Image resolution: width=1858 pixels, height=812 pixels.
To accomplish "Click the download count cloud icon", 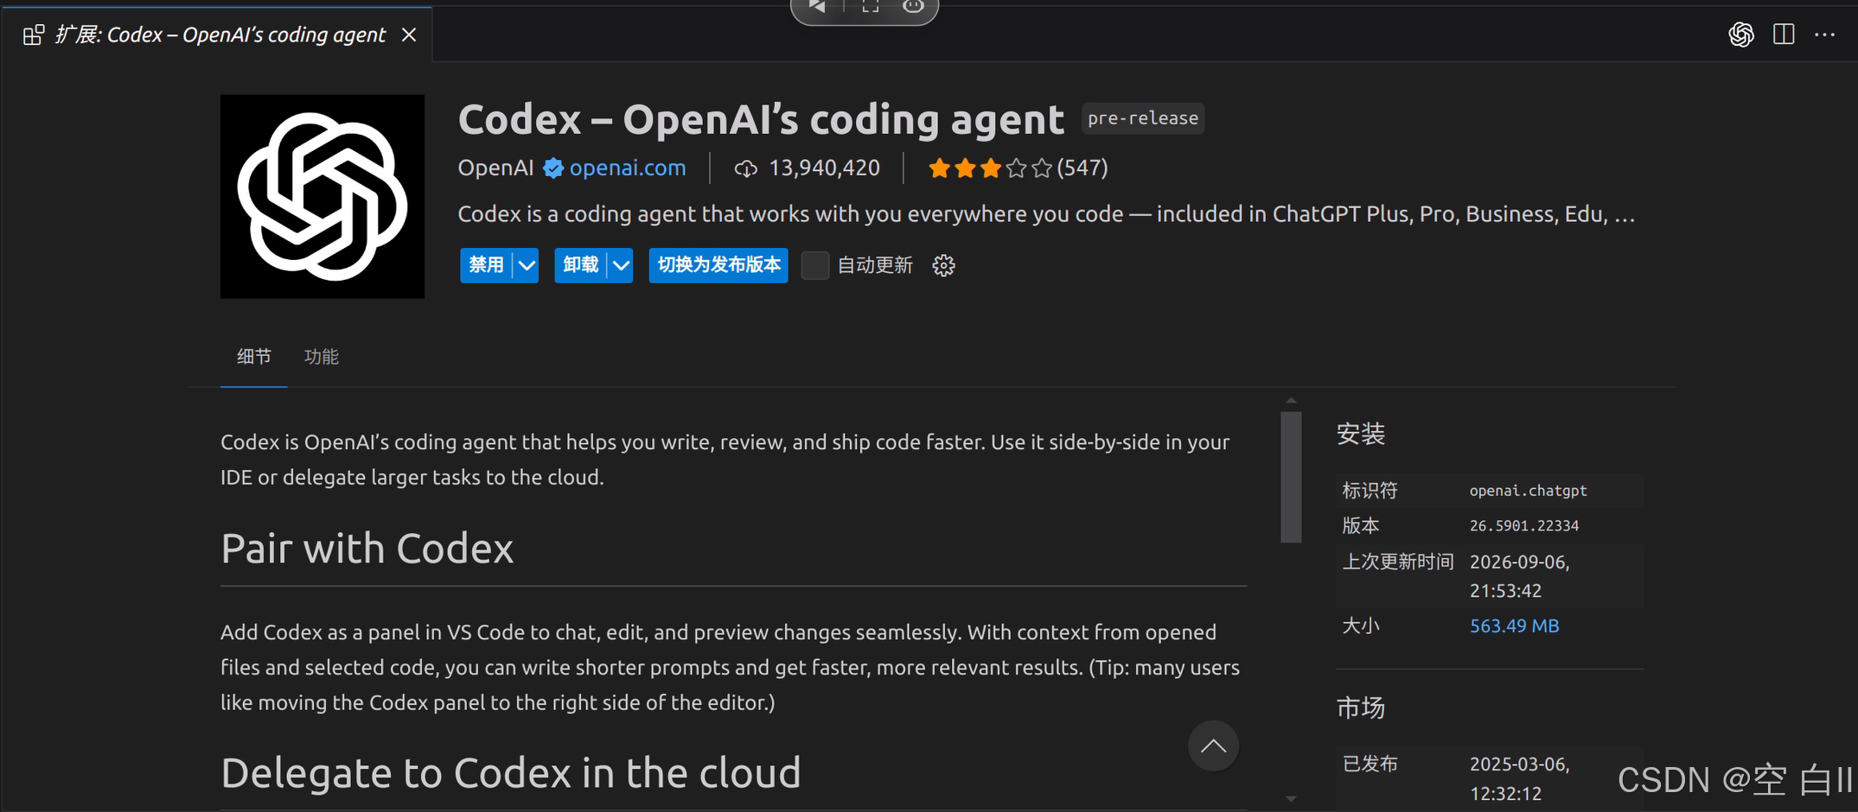I will tap(745, 168).
